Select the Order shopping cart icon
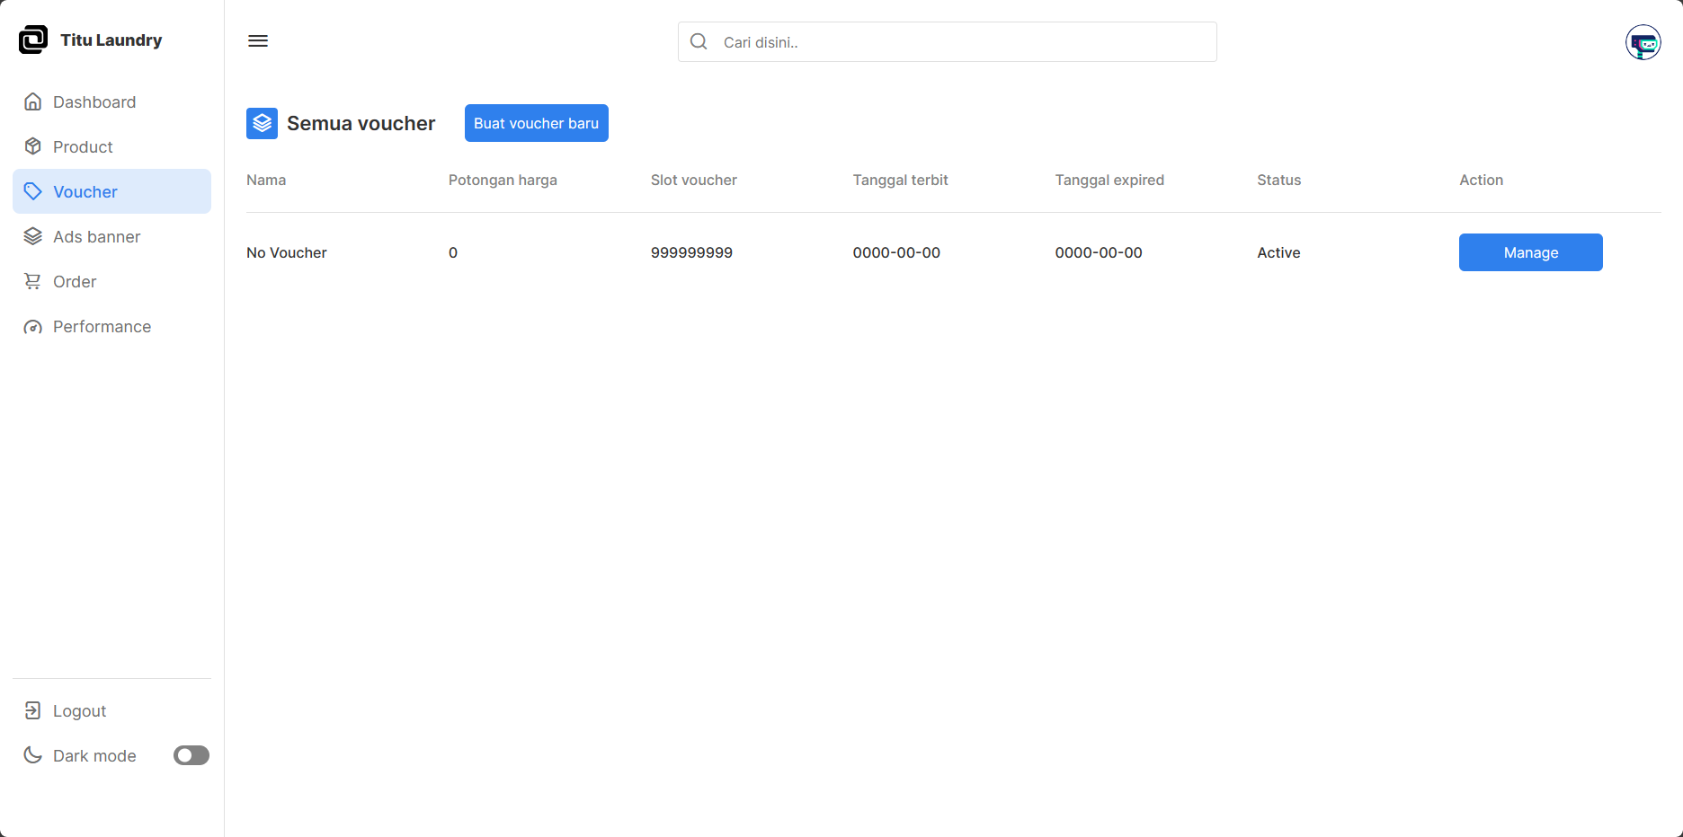Image resolution: width=1683 pixels, height=837 pixels. click(32, 281)
